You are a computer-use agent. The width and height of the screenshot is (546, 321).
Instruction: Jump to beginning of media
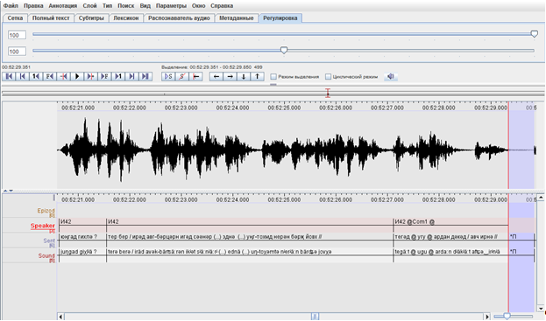9,76
